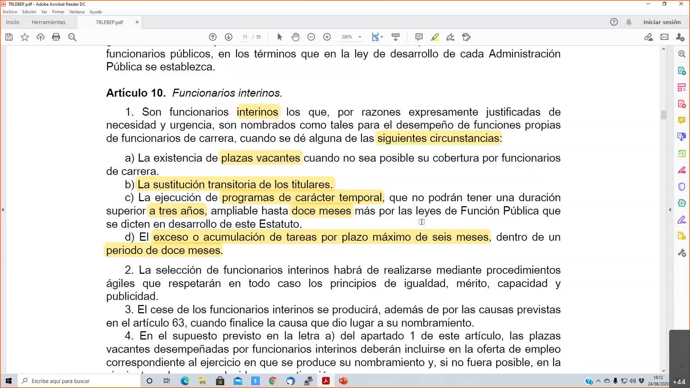Viewport: 690px width, 388px height.
Task: Open search tool in right pane
Action: [x=682, y=54]
